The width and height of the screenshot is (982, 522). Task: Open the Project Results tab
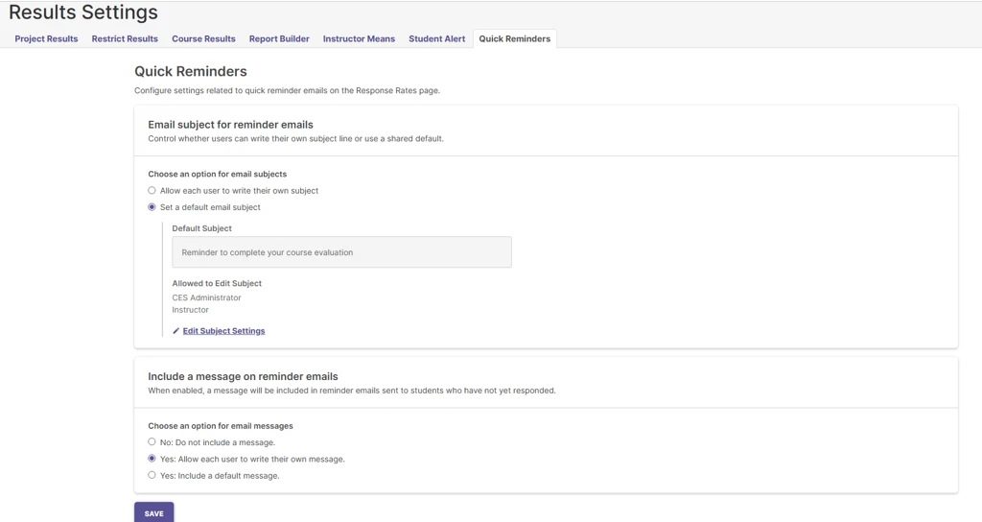click(46, 38)
